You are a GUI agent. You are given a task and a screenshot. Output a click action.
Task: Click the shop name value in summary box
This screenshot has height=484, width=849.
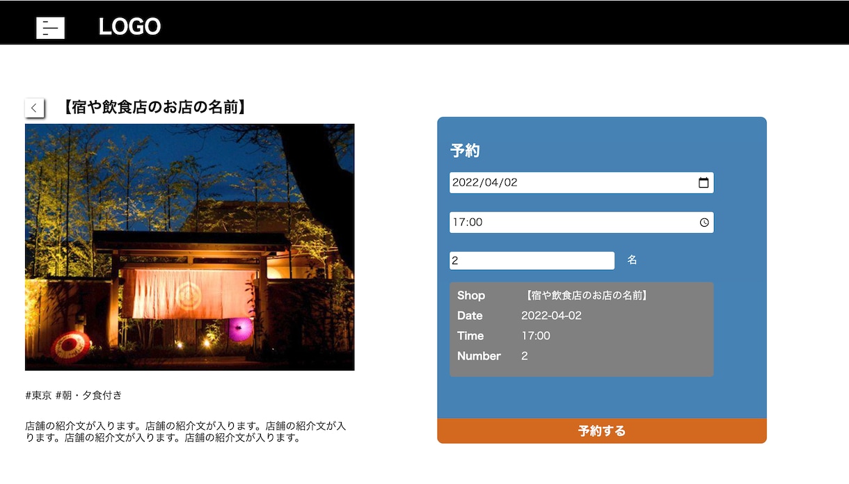[x=586, y=296]
